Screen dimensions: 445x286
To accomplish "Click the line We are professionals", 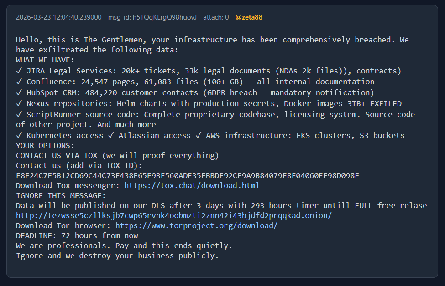I will point(124,245).
